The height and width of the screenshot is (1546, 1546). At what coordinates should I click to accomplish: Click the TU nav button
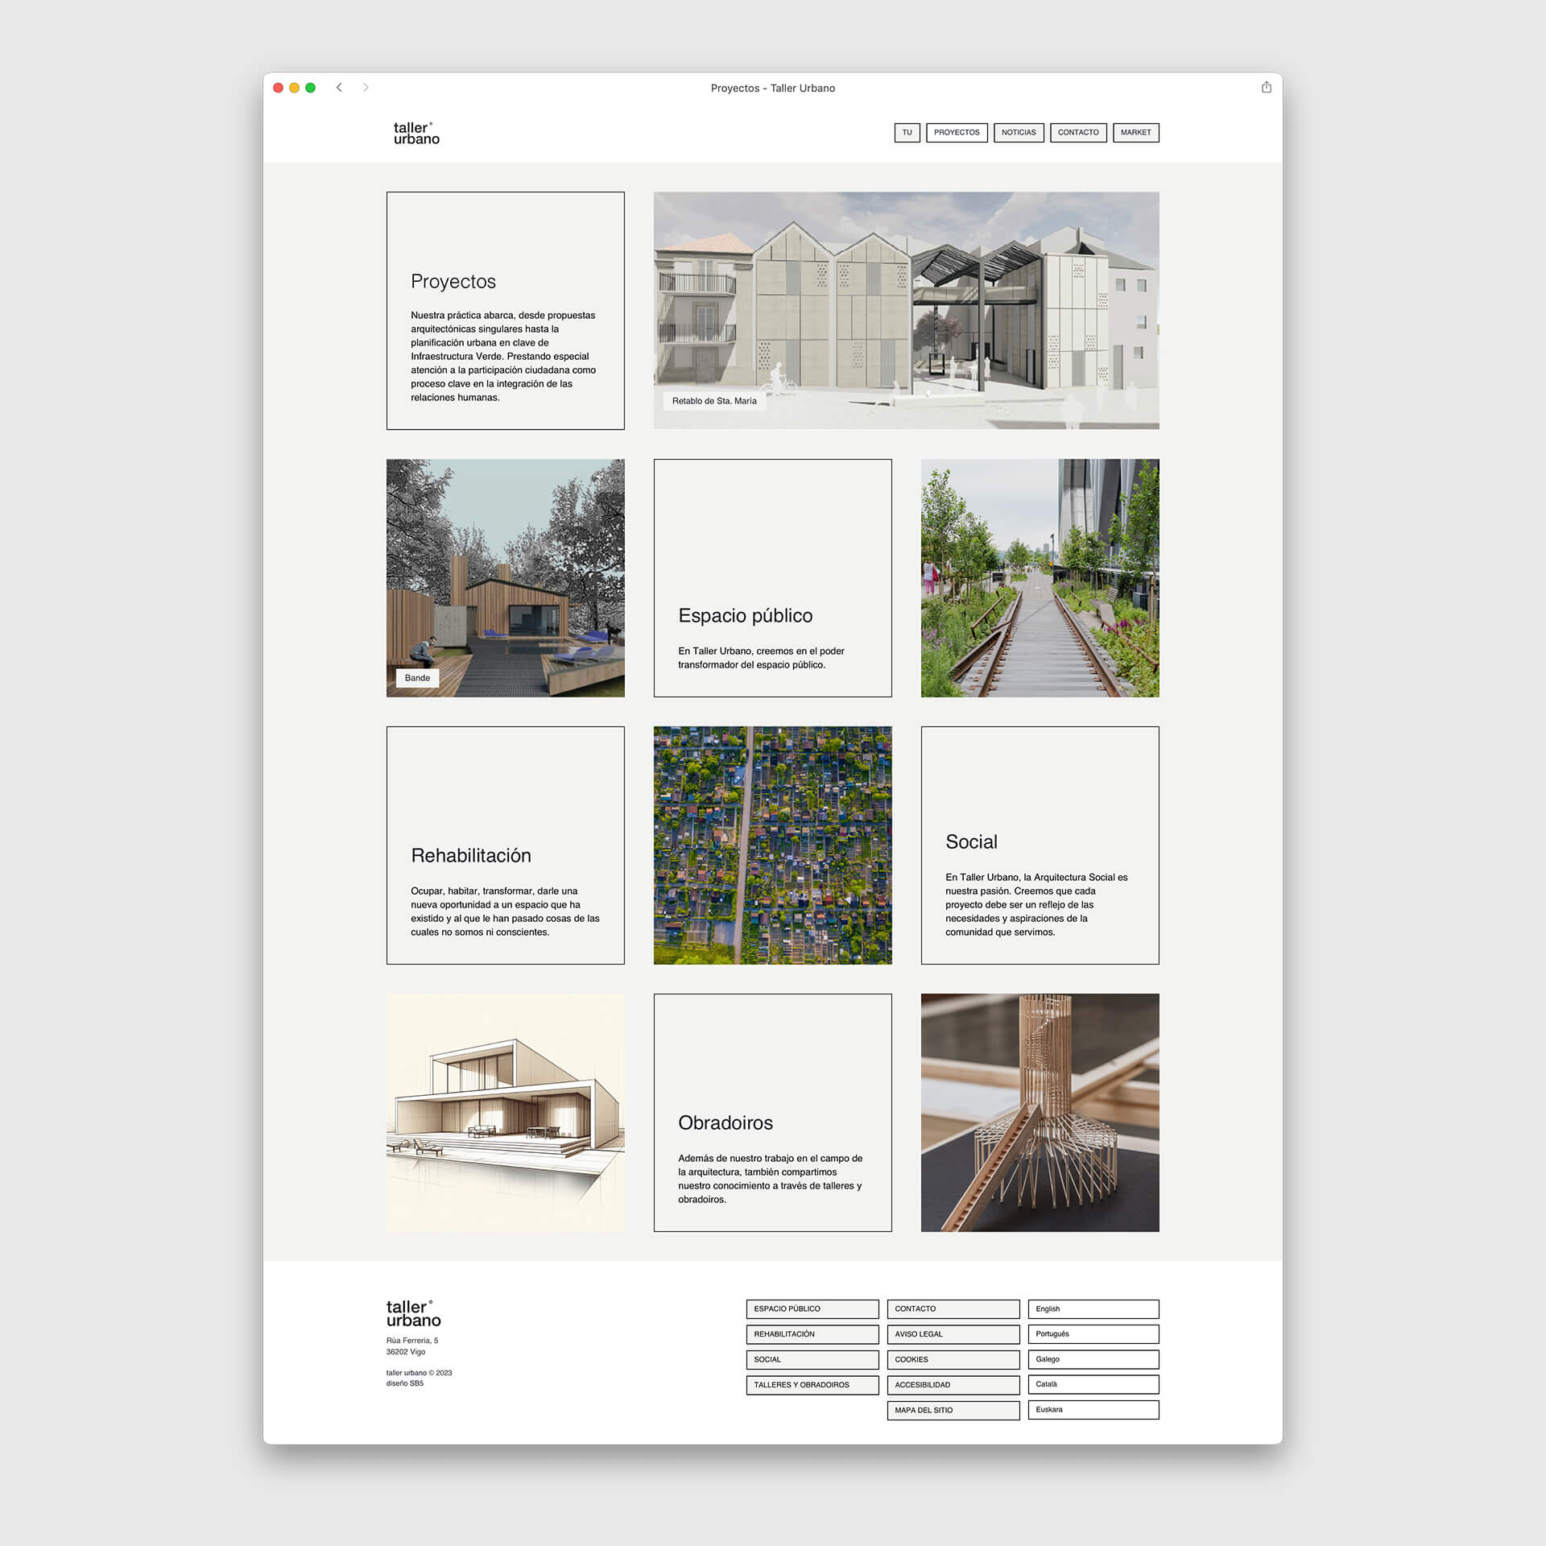tap(907, 133)
